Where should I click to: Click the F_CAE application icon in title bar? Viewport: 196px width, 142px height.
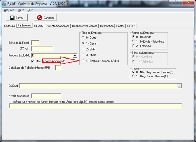pos(4,4)
